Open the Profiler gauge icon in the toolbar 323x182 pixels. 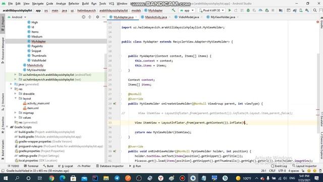click(x=260, y=10)
